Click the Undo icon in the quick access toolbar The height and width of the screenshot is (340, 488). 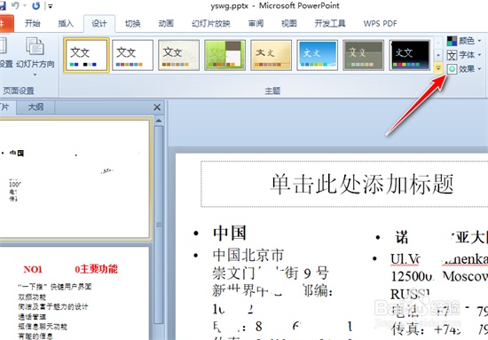(x=16, y=5)
